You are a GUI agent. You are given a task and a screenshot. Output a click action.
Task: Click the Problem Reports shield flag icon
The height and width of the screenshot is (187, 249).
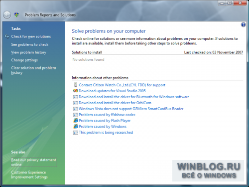[x=16, y=15]
